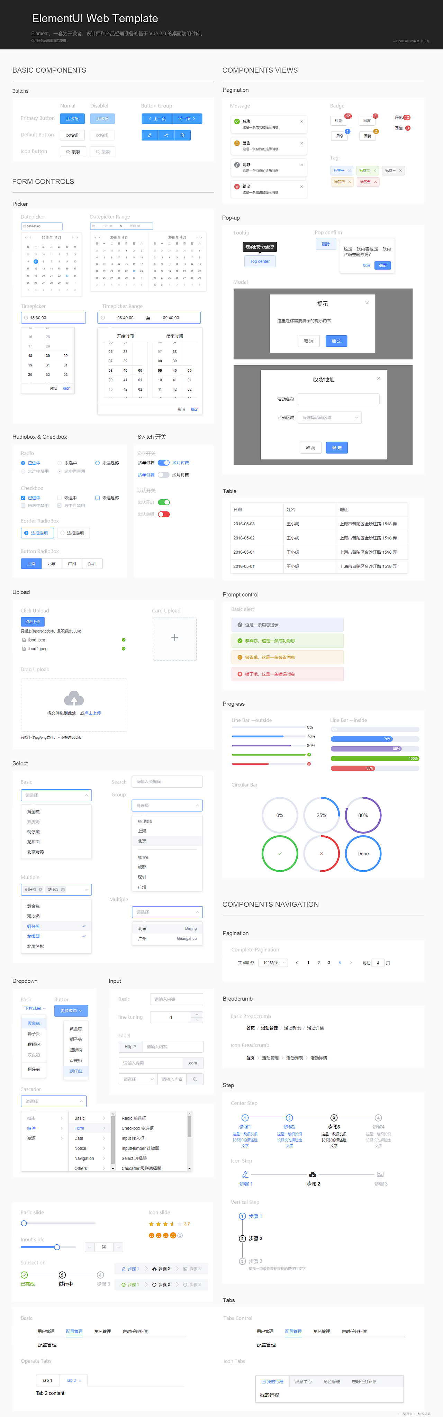Expand the Navigation cascader item
Viewport: 443px width, 1417px height.
pyautogui.click(x=90, y=1159)
